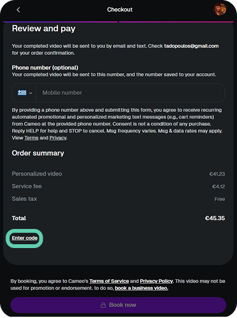Go back using the top-left arrow

click(18, 10)
